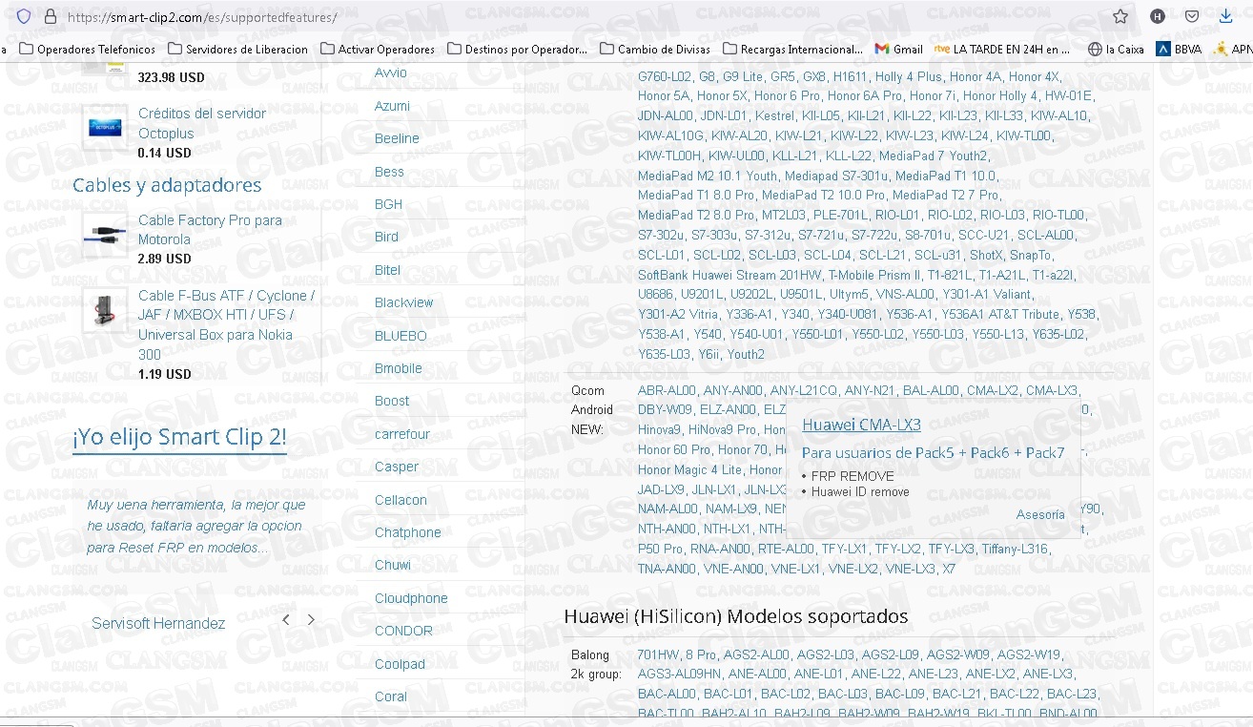Screen dimensions: 1253x727
Task: Click the Cable Factory Pro product thumbnail
Action: (104, 235)
